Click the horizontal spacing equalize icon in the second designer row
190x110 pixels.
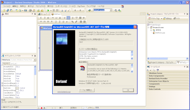point(41,22)
